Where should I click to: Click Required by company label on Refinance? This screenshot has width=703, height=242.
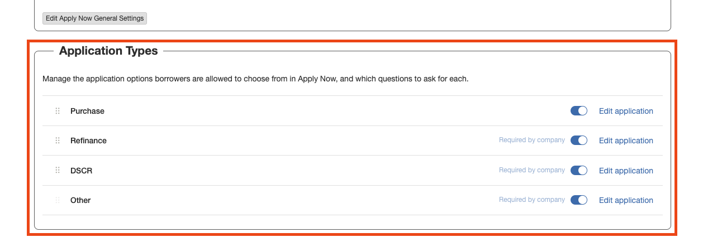[531, 141]
